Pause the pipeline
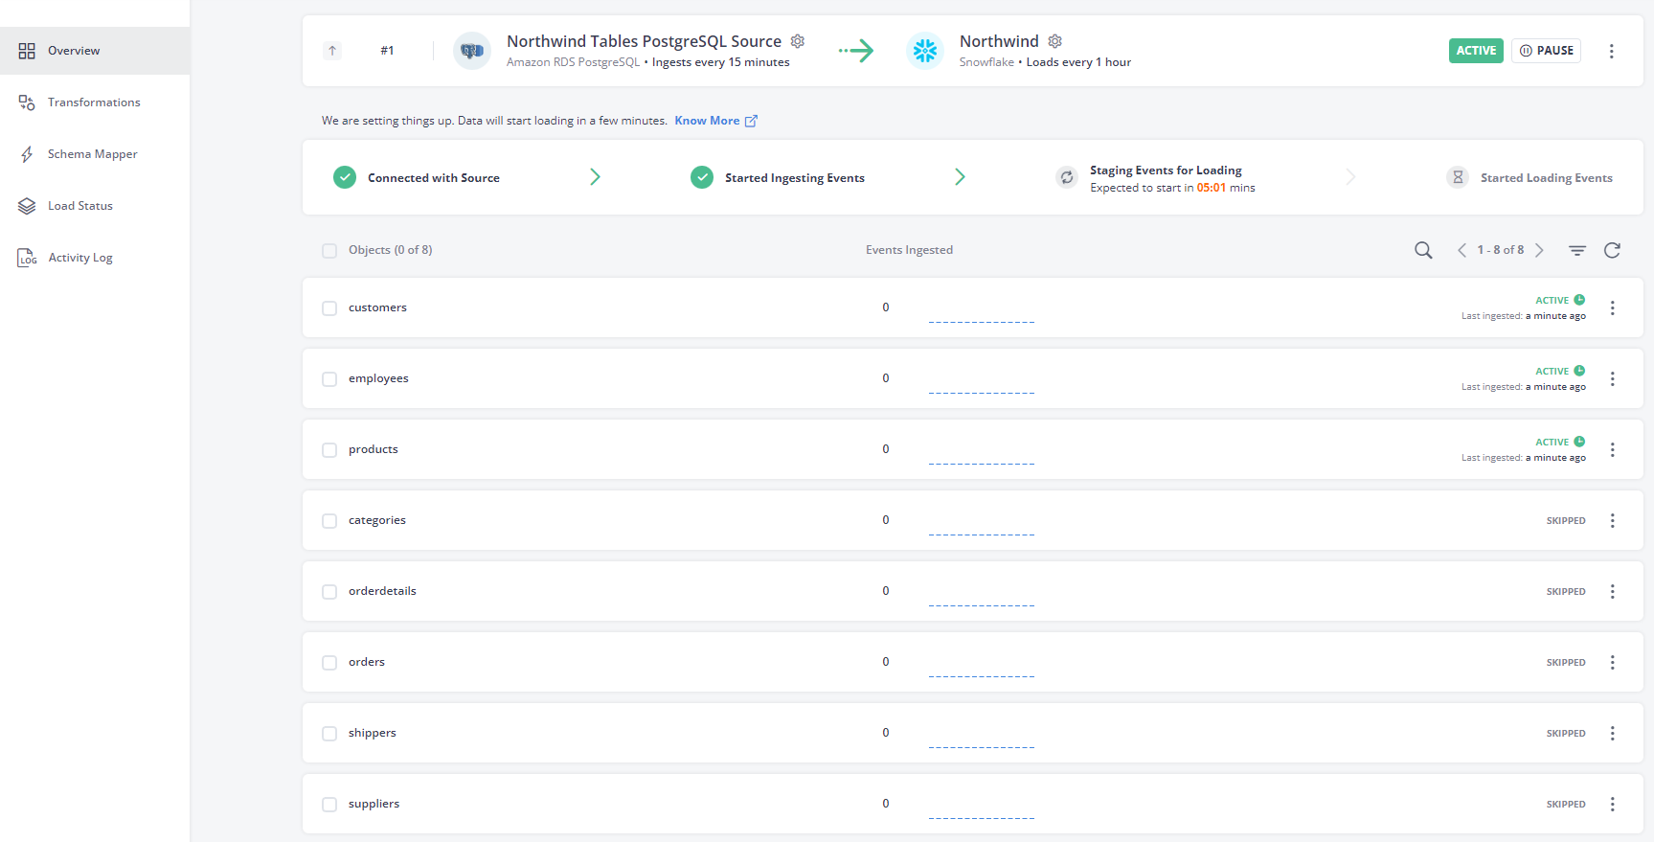The height and width of the screenshot is (842, 1654). coord(1546,51)
